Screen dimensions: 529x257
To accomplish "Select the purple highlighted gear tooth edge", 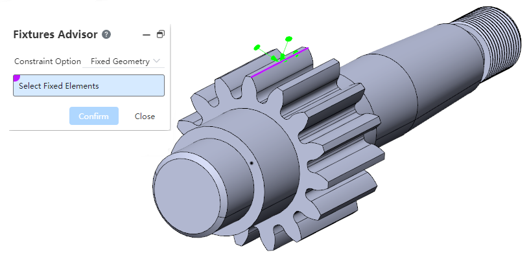I will 279,62.
